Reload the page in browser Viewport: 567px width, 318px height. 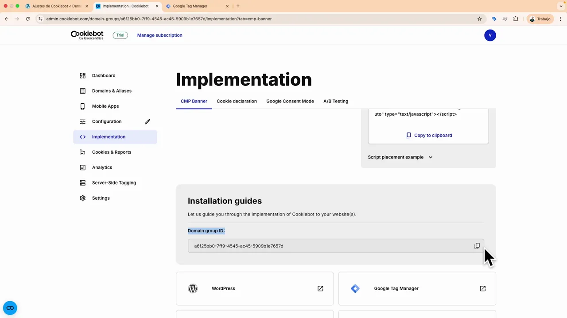[27, 19]
